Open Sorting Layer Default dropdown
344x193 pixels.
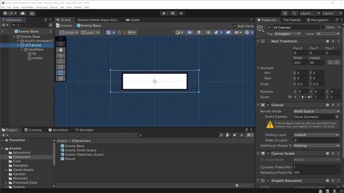pos(317,135)
